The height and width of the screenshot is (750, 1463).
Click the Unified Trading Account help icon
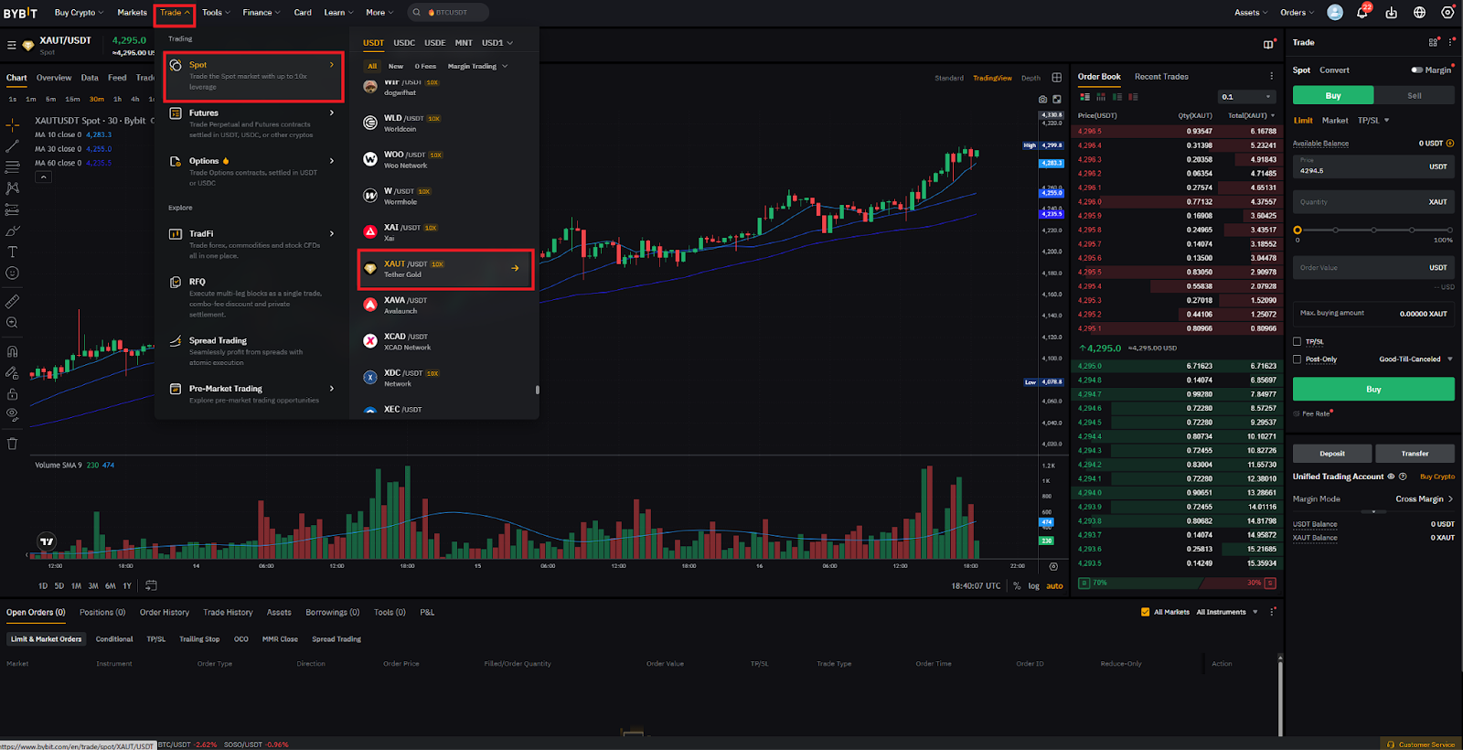[1403, 477]
